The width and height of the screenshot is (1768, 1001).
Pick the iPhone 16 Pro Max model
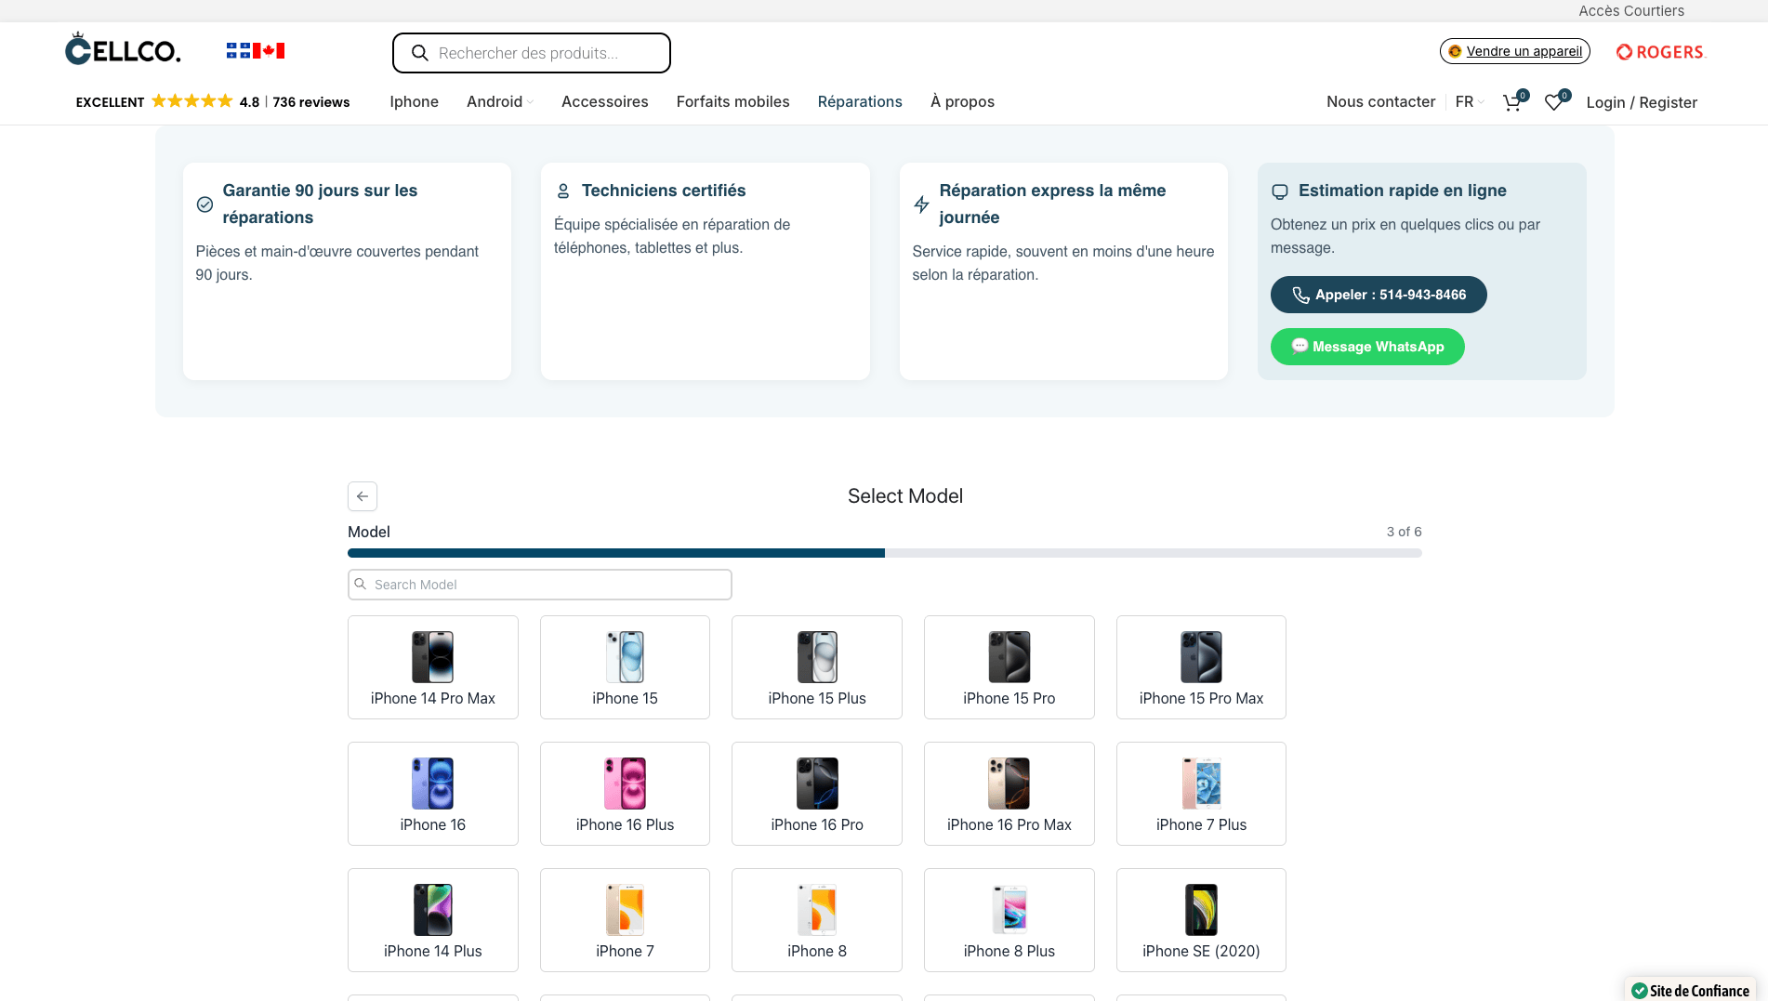[x=1009, y=794]
